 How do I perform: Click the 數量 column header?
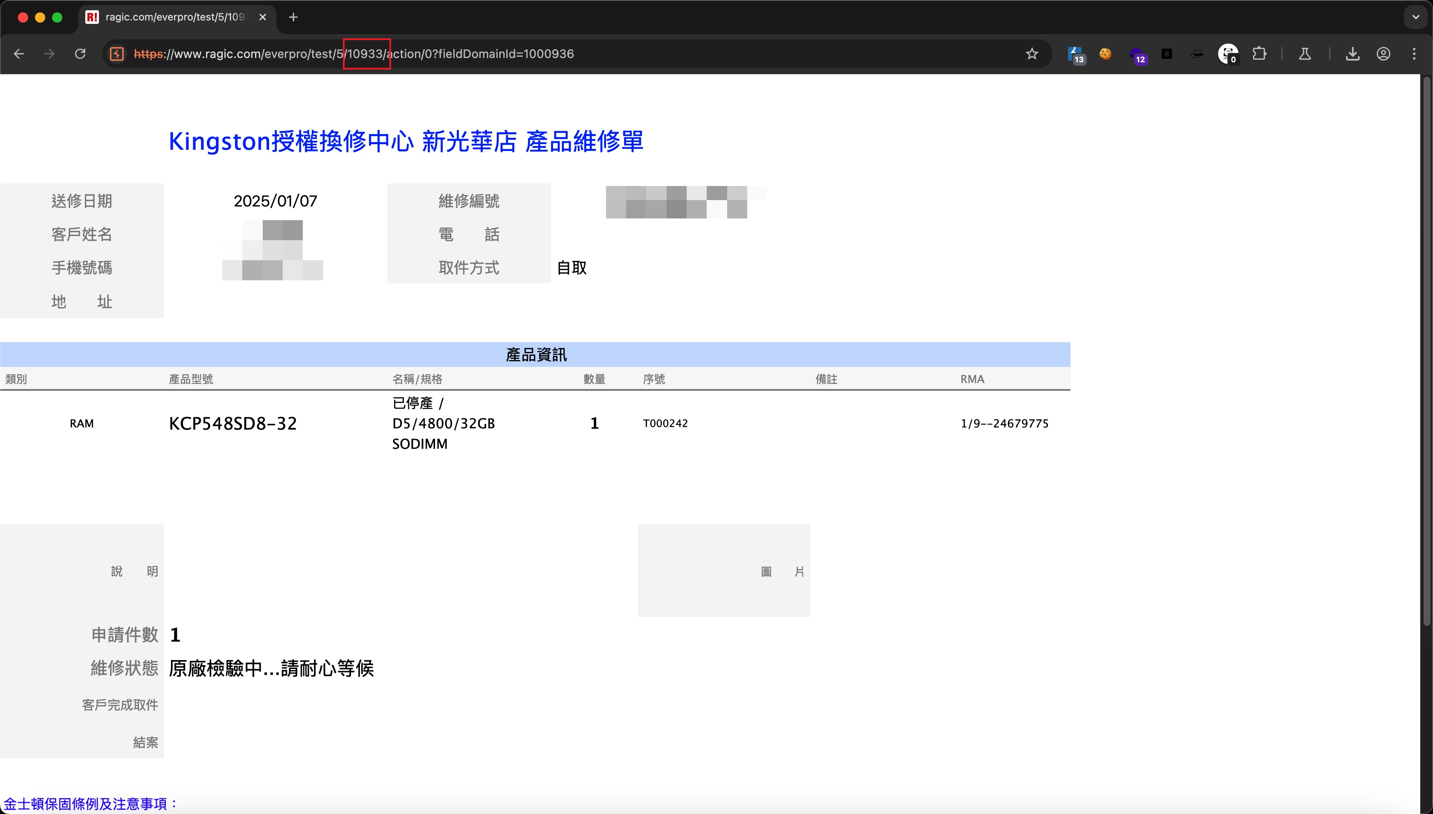coord(594,379)
